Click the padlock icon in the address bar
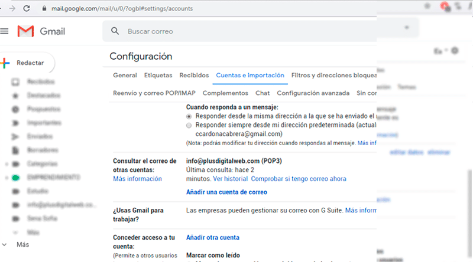473x262 pixels. click(44, 8)
